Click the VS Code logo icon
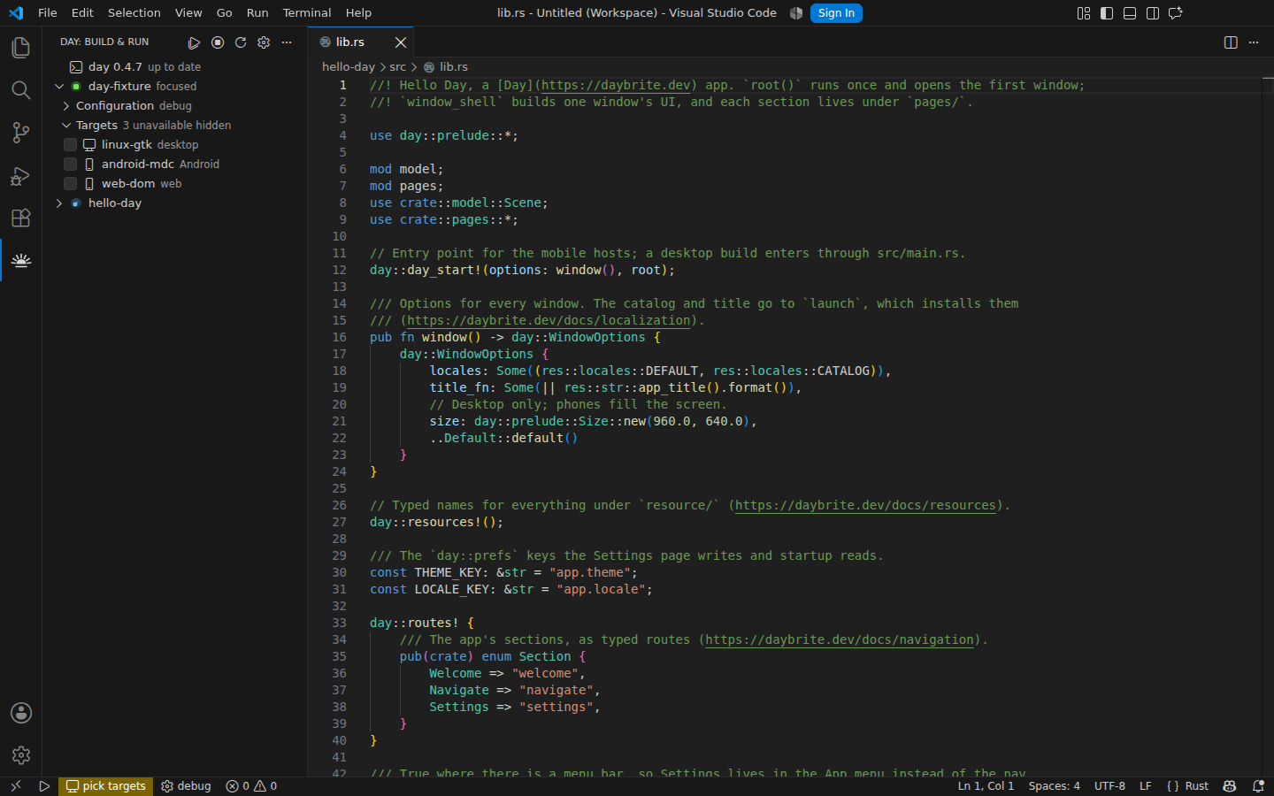Image resolution: width=1274 pixels, height=796 pixels. coord(16,13)
